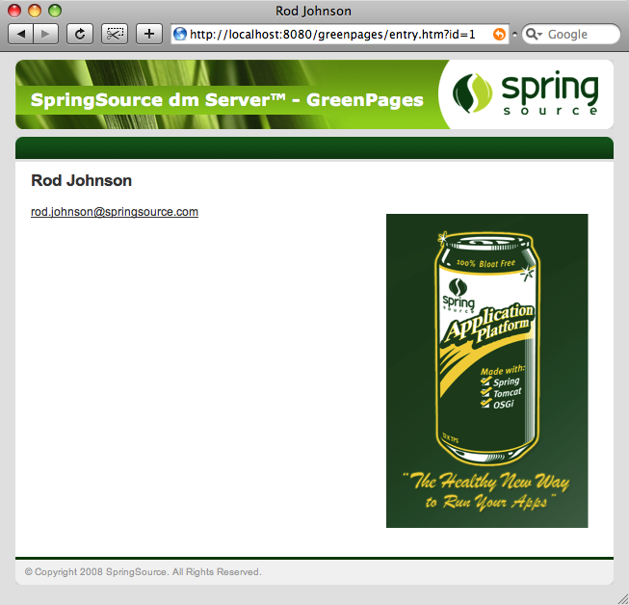Screen dimensions: 629x605
Task: Click the Copyright 2008 SpringSource footer text
Action: tap(143, 571)
